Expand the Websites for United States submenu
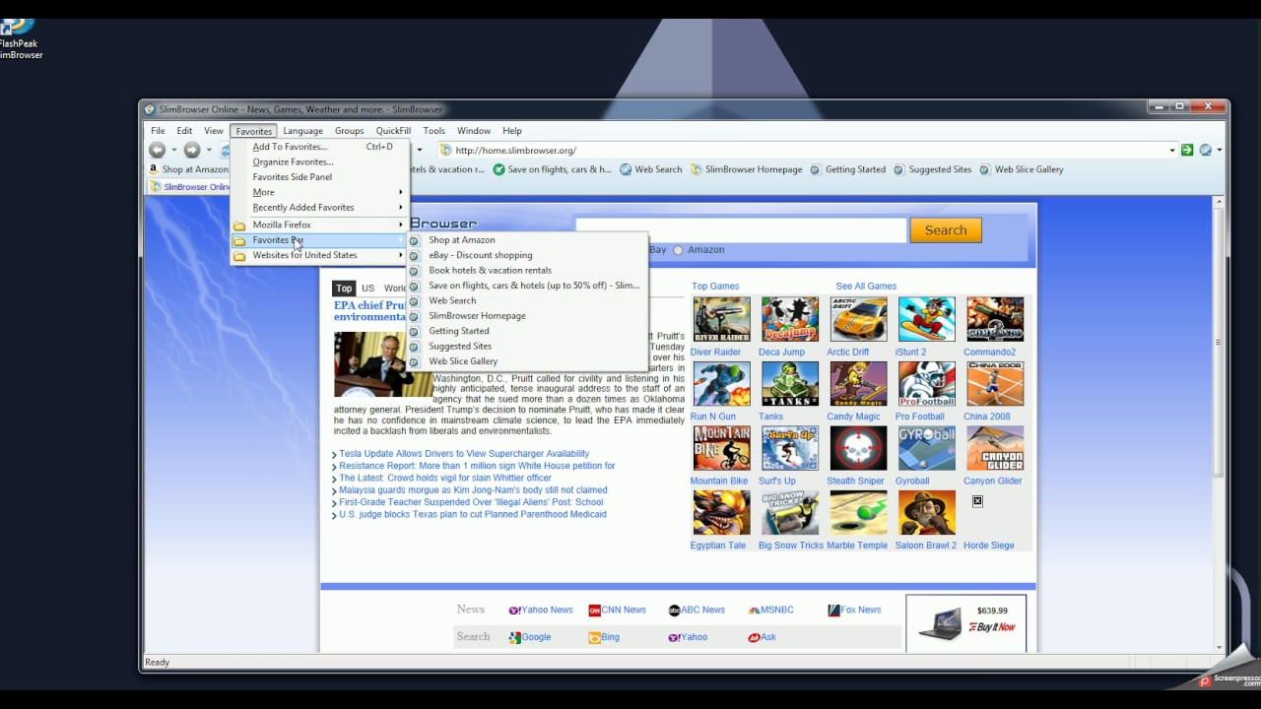Image resolution: width=1261 pixels, height=709 pixels. click(305, 254)
